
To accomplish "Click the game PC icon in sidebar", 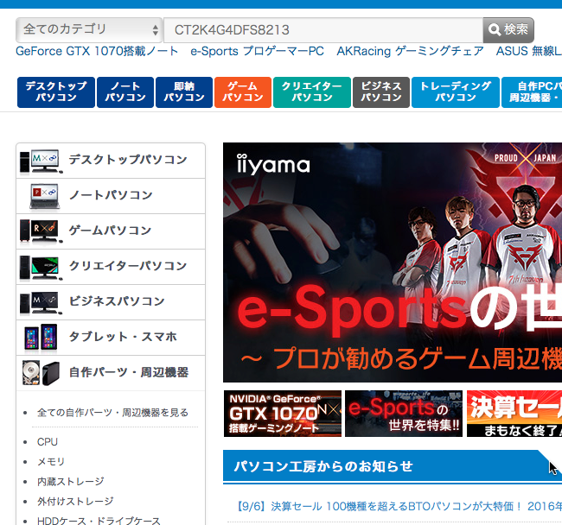I will pyautogui.click(x=41, y=231).
